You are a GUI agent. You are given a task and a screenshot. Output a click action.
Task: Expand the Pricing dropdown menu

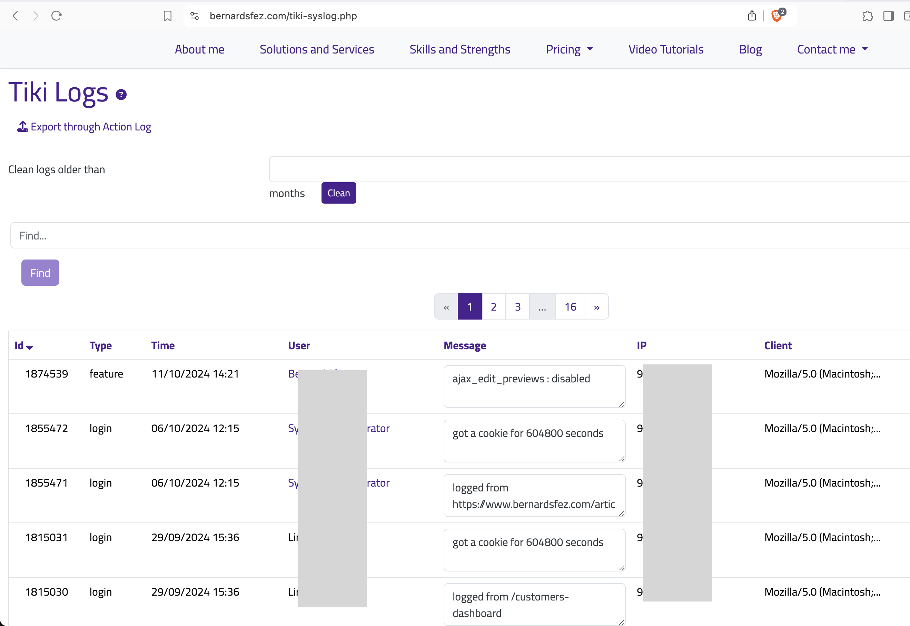tap(569, 49)
